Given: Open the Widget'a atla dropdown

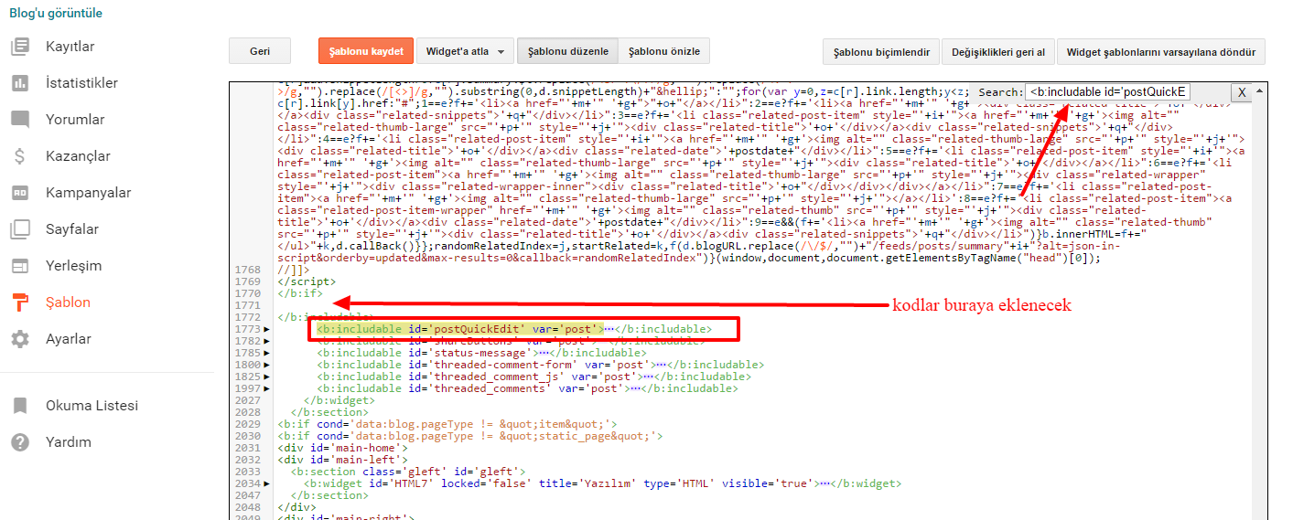Looking at the screenshot, I should click(465, 51).
